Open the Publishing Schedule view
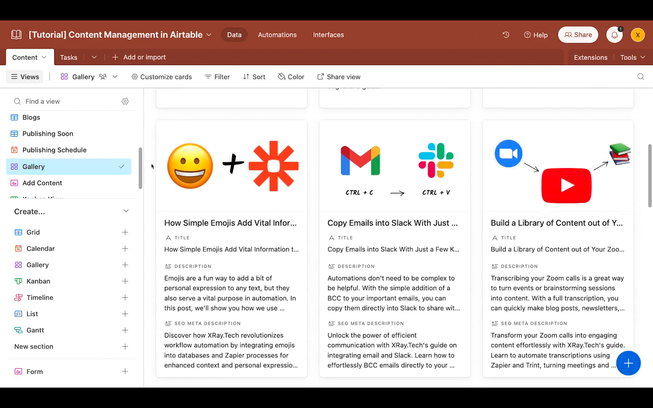The width and height of the screenshot is (653, 408). [69, 150]
